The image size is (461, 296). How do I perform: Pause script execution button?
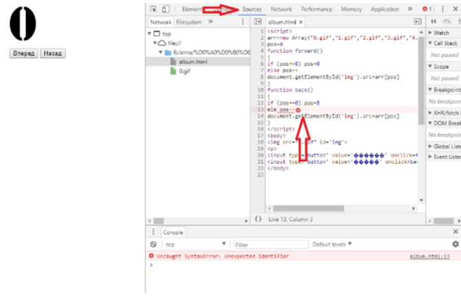tap(433, 21)
